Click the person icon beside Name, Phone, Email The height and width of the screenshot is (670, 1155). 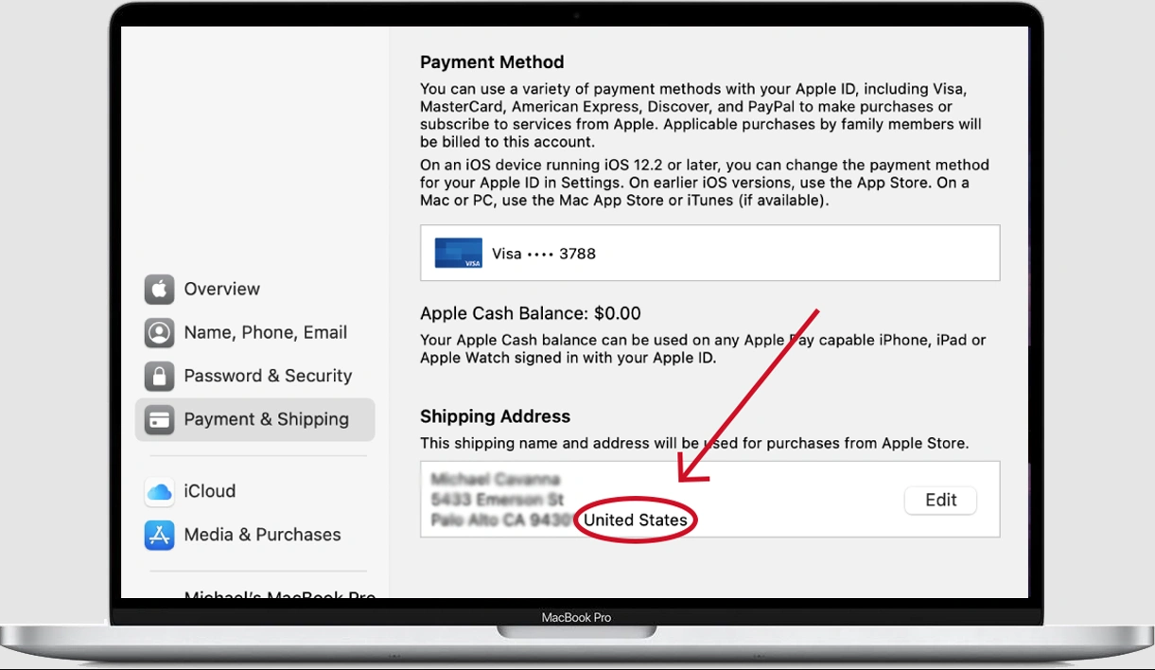coord(159,332)
